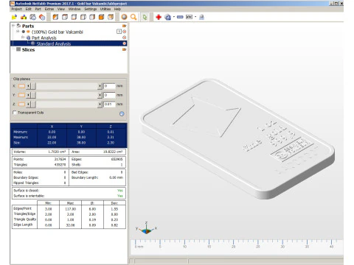Select the solid orange cube view icon

tap(101, 17)
